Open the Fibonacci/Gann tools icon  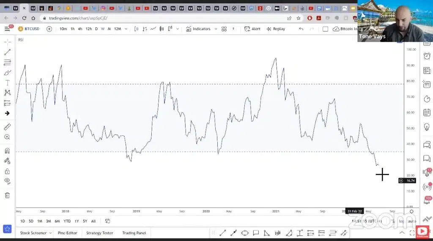coord(8,62)
